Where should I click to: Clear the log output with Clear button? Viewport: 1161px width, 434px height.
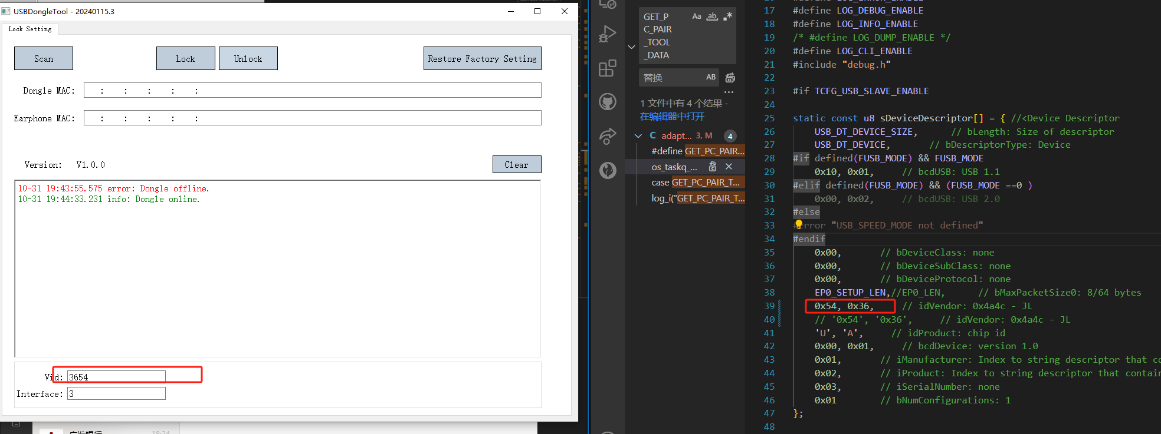click(516, 164)
